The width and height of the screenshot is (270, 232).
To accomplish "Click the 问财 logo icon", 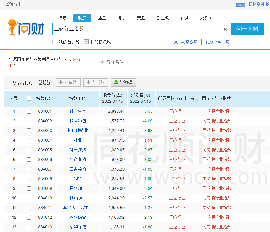I will click(26, 27).
